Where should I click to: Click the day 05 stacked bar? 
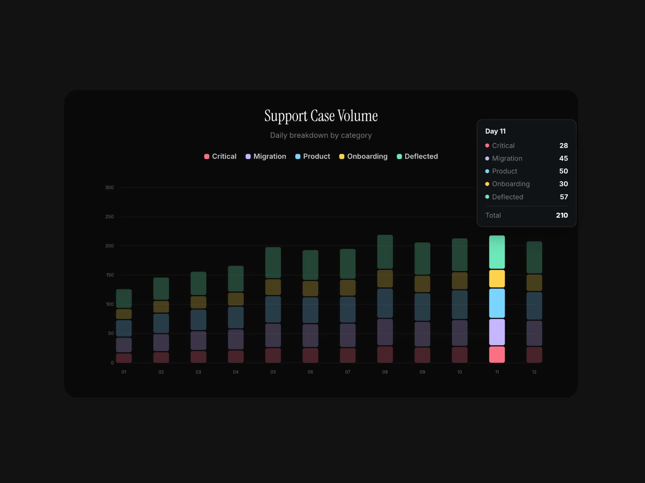[273, 305]
